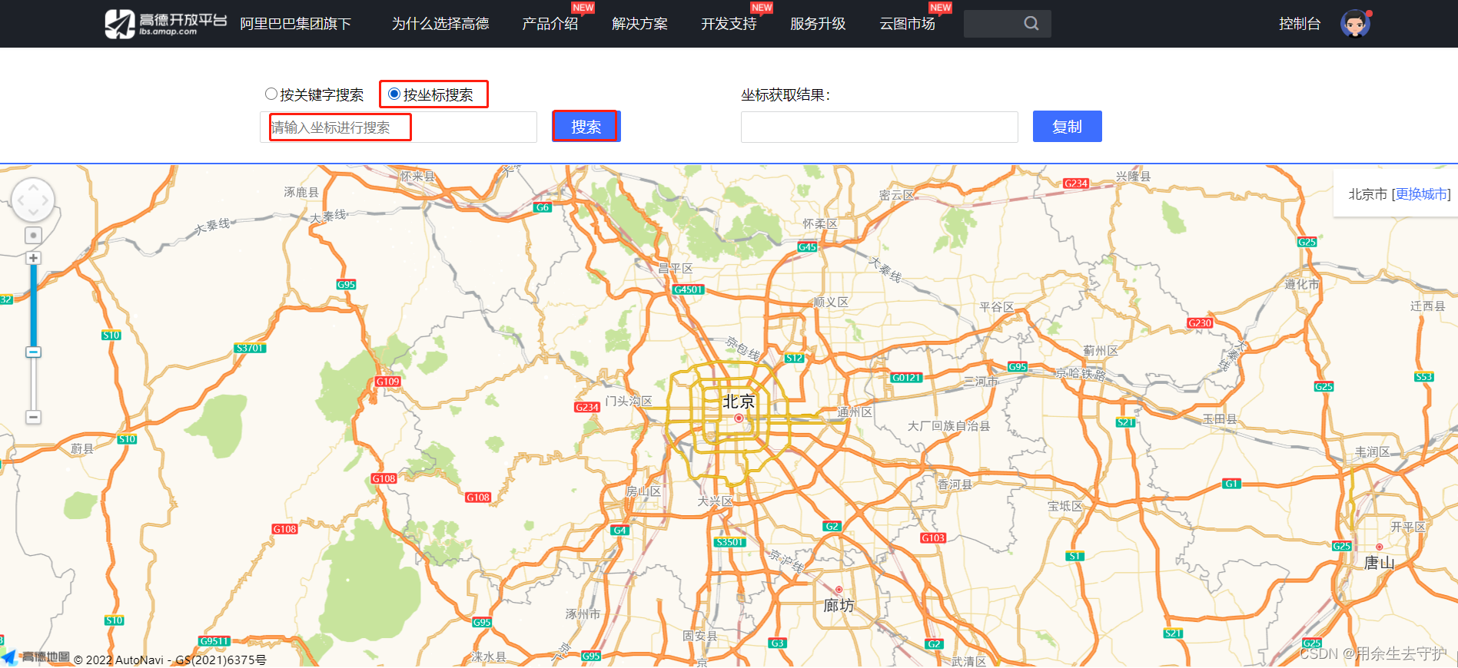1458x668 pixels.
Task: Click the 大厂回族自治县 map label
Action: 949,426
